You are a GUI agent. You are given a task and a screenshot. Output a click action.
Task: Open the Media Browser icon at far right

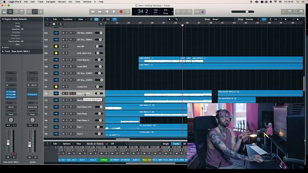tap(301, 12)
